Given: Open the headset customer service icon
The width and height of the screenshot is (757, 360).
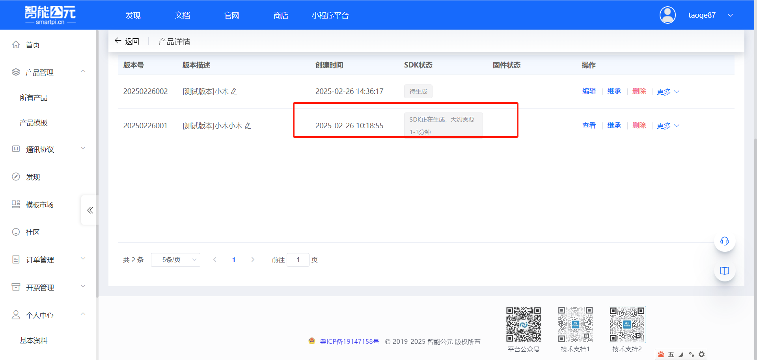Looking at the screenshot, I should click(725, 241).
